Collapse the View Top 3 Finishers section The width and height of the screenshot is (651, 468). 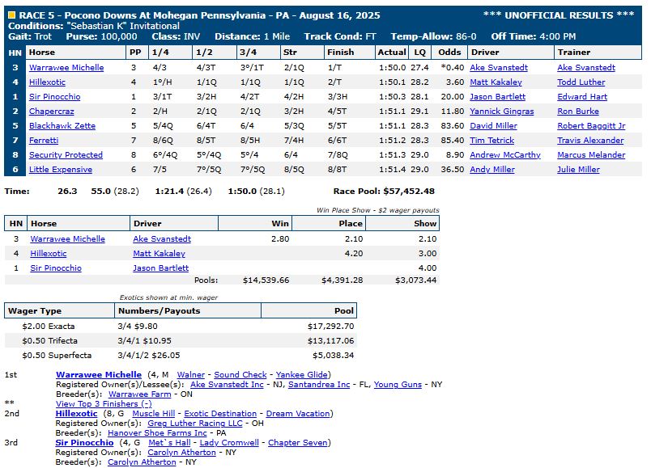(103, 404)
